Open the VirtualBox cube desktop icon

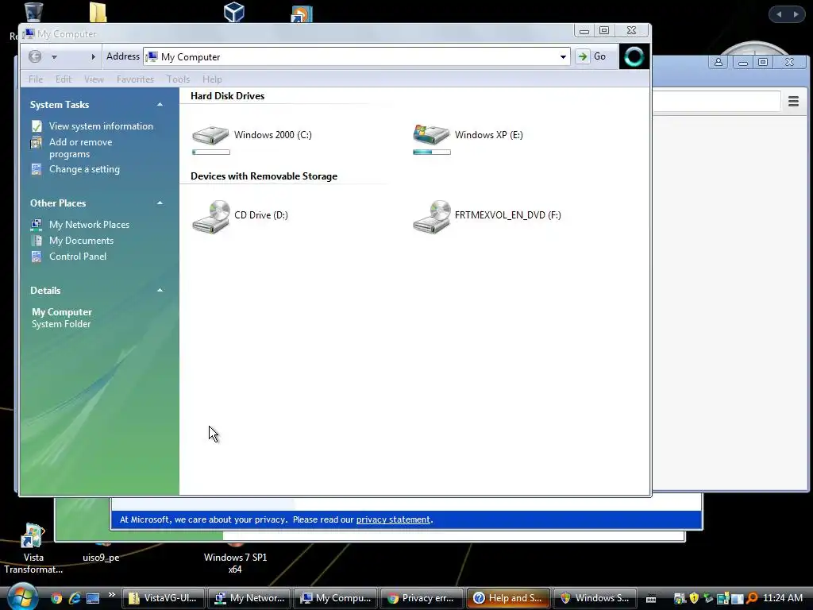click(x=234, y=11)
